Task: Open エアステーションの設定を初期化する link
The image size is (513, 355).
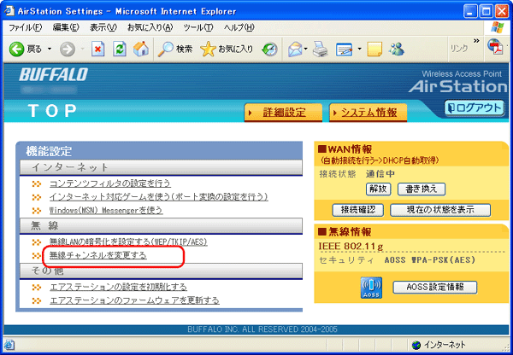Action: pyautogui.click(x=119, y=287)
